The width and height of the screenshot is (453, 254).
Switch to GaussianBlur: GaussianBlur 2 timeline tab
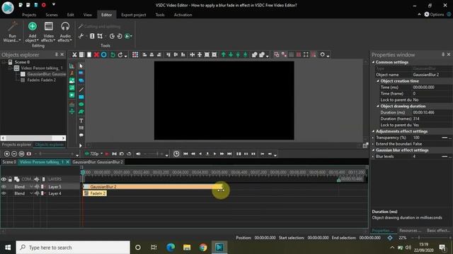pos(98,162)
